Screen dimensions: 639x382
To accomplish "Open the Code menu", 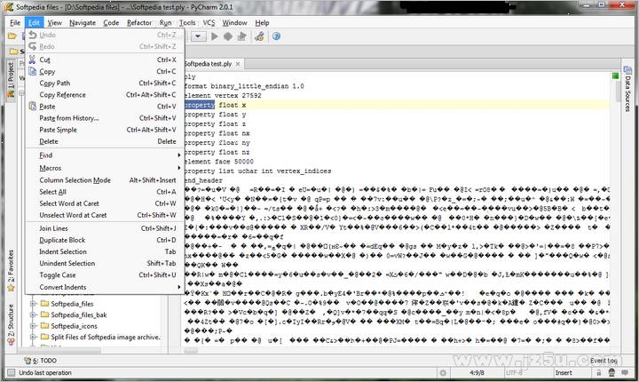I will 111,23.
